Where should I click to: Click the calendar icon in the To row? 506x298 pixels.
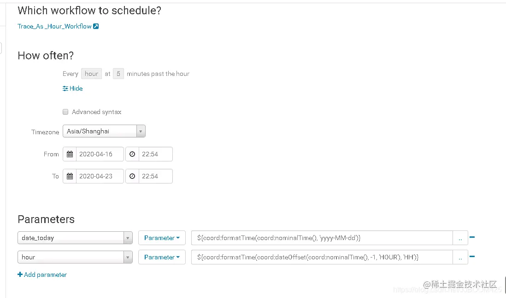(70, 177)
